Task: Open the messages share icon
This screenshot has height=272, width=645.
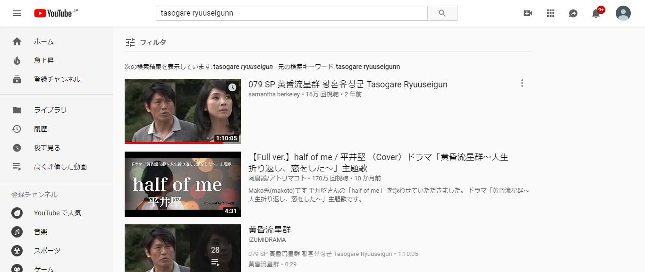Action: [x=573, y=13]
